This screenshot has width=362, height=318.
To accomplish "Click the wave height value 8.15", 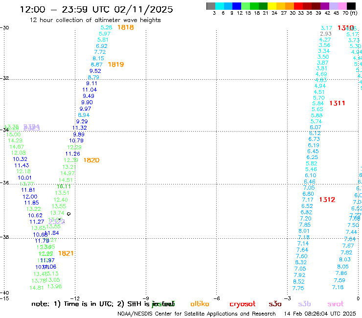I will click(98, 58).
